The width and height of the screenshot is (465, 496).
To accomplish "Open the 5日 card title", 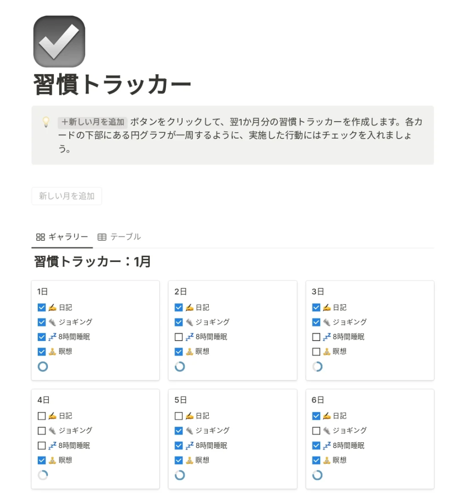I will click(x=181, y=400).
